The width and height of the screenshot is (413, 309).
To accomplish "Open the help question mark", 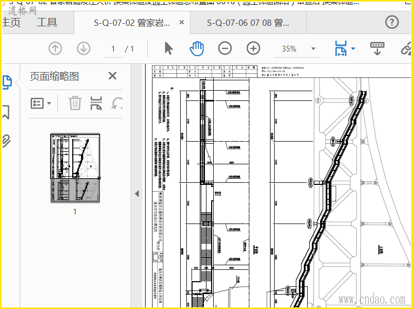I will pos(392,22).
